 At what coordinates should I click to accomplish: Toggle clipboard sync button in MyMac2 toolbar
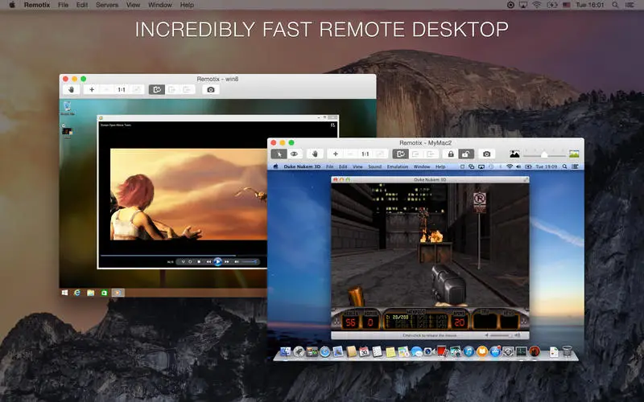pyautogui.click(x=400, y=154)
